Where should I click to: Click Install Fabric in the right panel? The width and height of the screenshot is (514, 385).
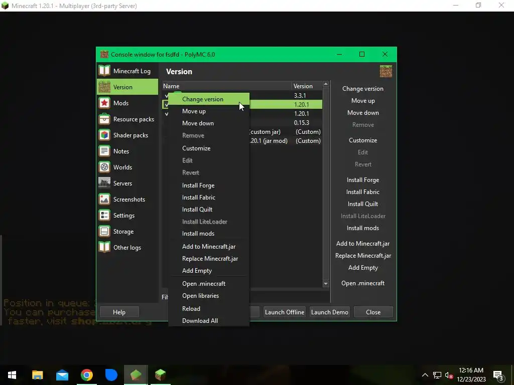point(363,192)
